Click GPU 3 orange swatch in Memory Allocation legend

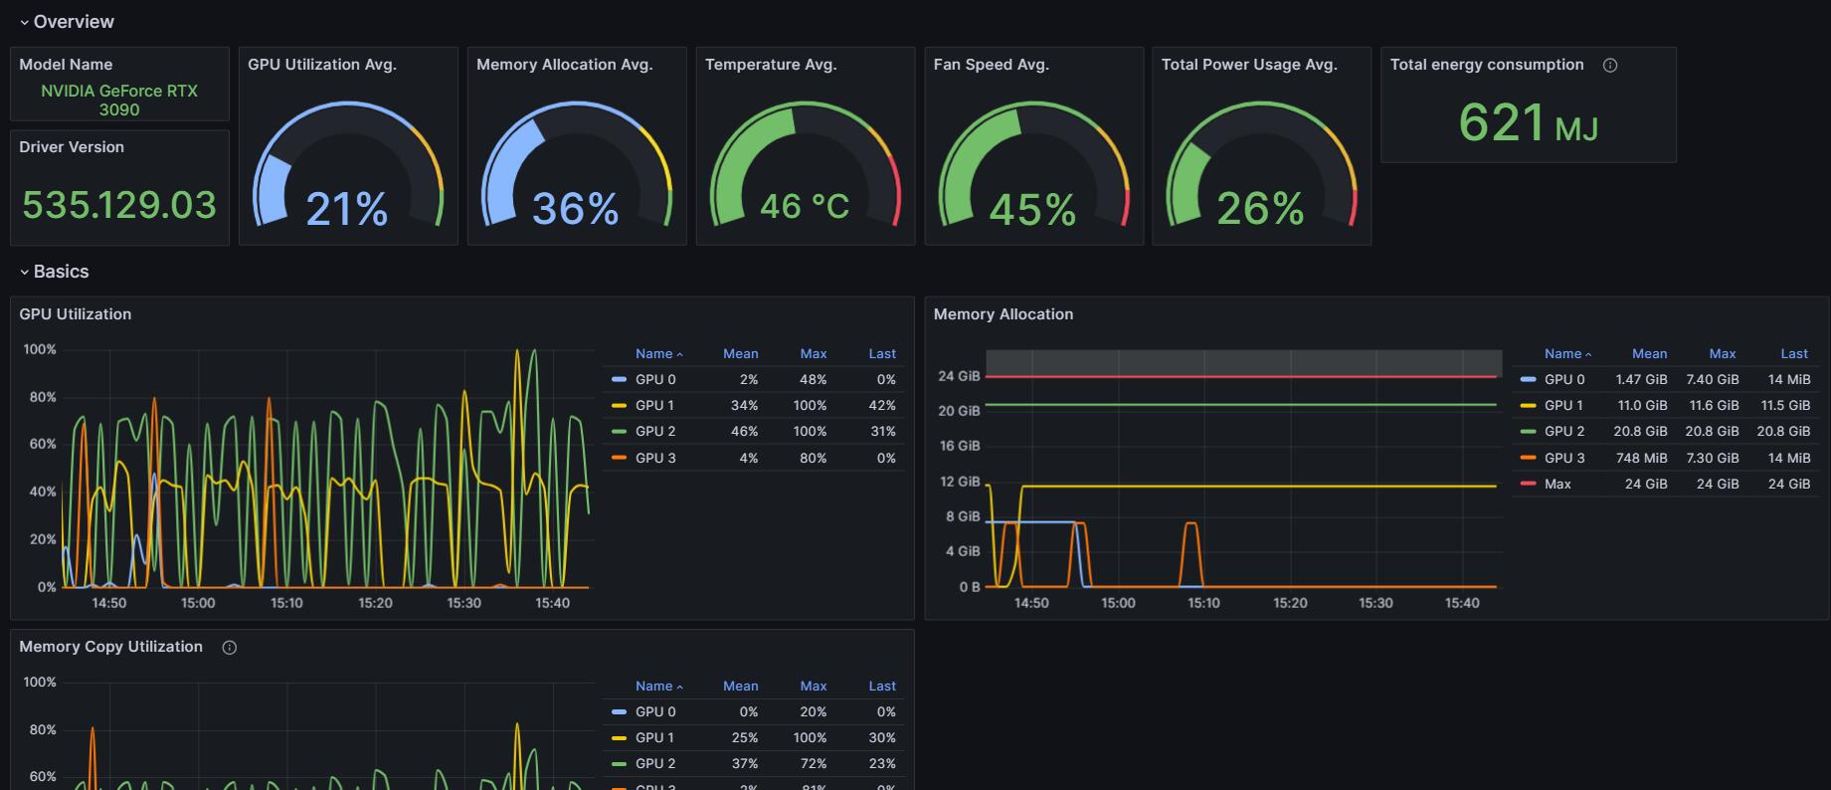click(x=1529, y=458)
